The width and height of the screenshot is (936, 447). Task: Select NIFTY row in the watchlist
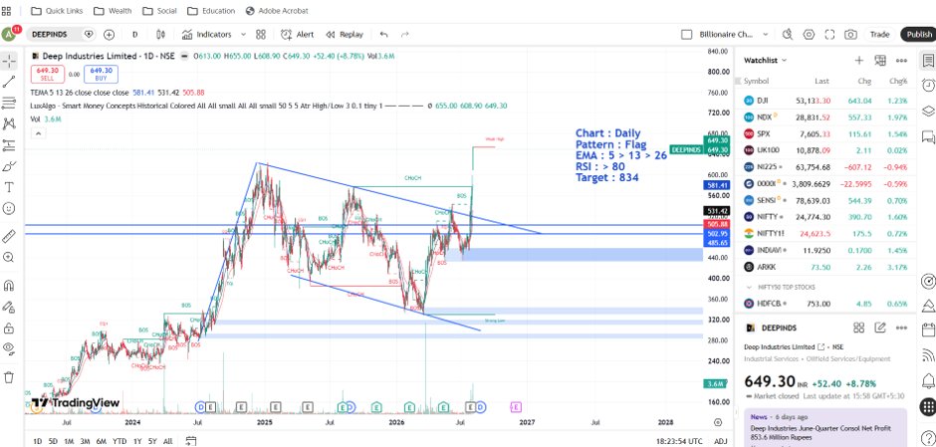click(x=826, y=217)
